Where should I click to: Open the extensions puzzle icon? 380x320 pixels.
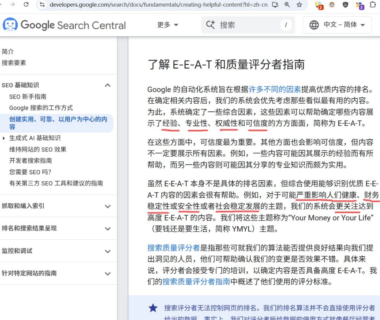(x=373, y=4)
